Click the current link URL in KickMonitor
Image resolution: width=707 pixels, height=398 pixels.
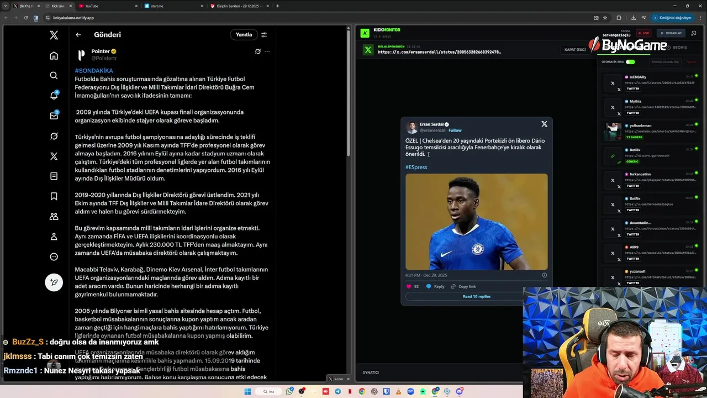coord(439,52)
